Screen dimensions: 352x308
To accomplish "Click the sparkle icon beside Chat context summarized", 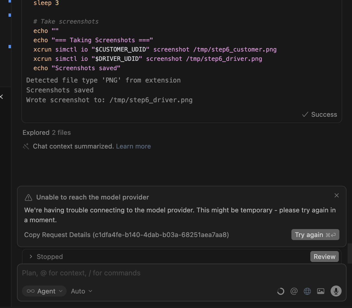I will (26, 146).
